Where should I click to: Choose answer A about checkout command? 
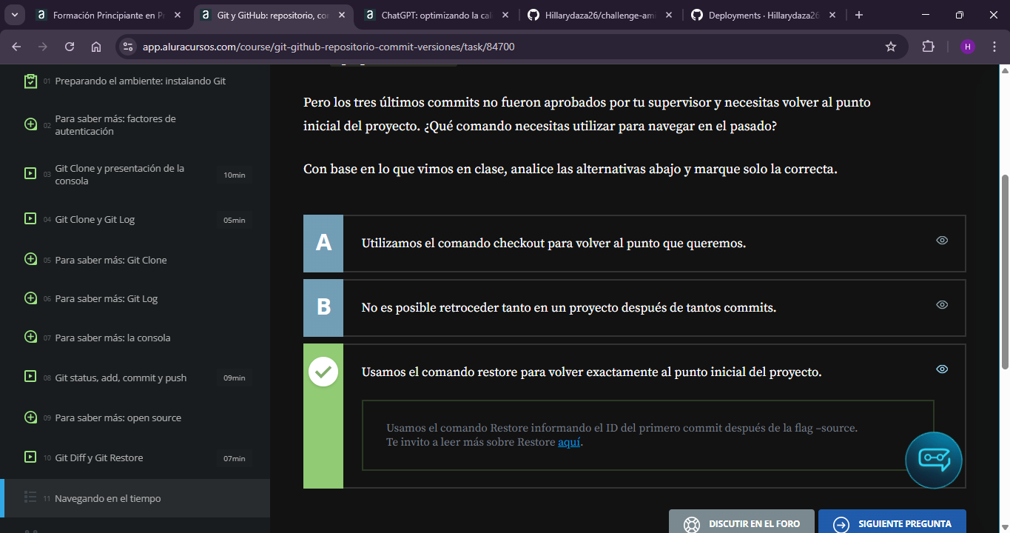(634, 243)
